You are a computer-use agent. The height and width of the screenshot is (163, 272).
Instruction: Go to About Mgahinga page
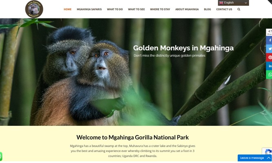point(187,9)
